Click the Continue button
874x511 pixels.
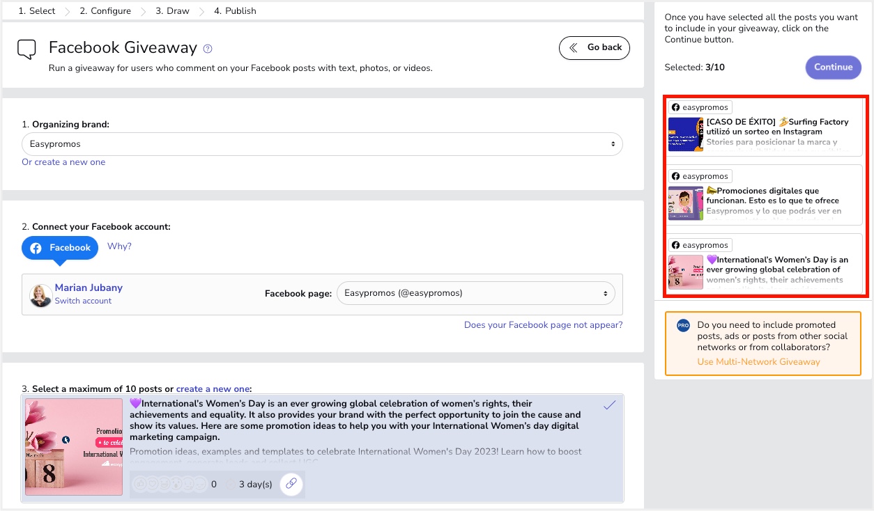[x=834, y=67]
